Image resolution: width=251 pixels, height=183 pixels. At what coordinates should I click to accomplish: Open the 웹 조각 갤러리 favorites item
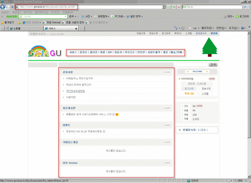[x=96, y=22]
